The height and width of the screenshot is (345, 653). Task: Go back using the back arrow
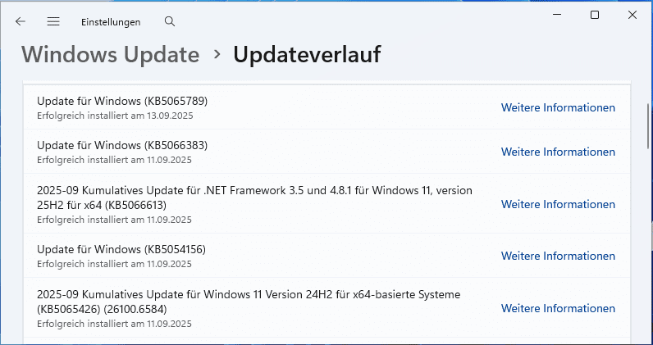coord(21,22)
